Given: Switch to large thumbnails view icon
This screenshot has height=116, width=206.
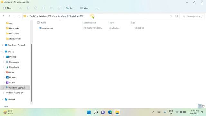Looking at the screenshot, I should (203, 106).
